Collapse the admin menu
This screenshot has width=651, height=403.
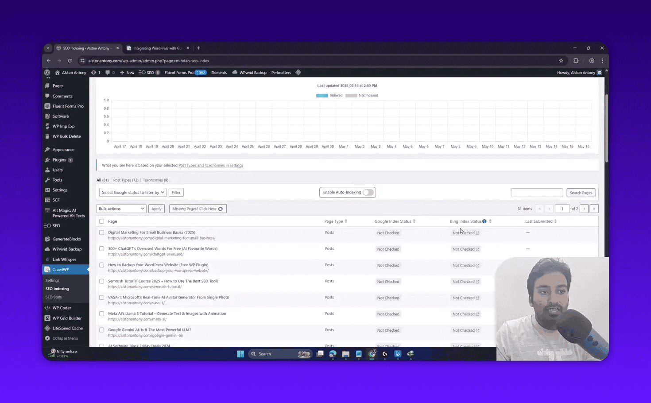click(65, 338)
